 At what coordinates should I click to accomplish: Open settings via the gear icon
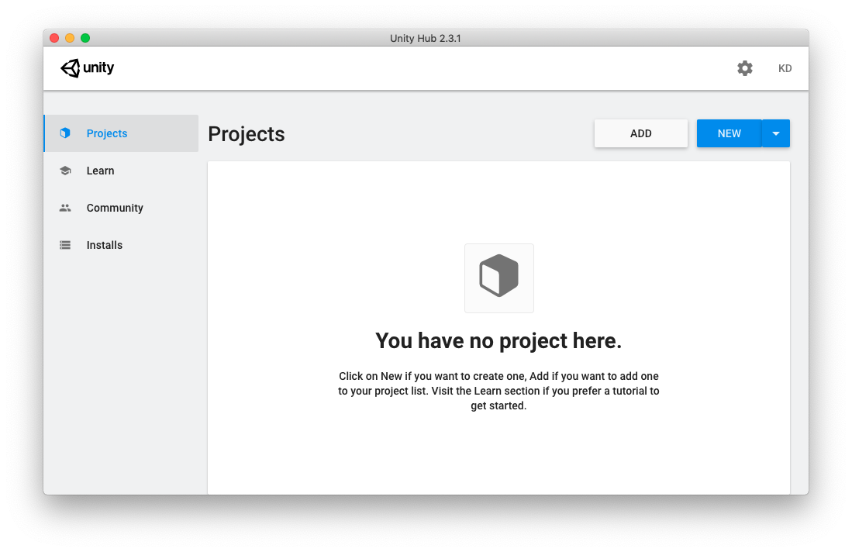coord(744,68)
